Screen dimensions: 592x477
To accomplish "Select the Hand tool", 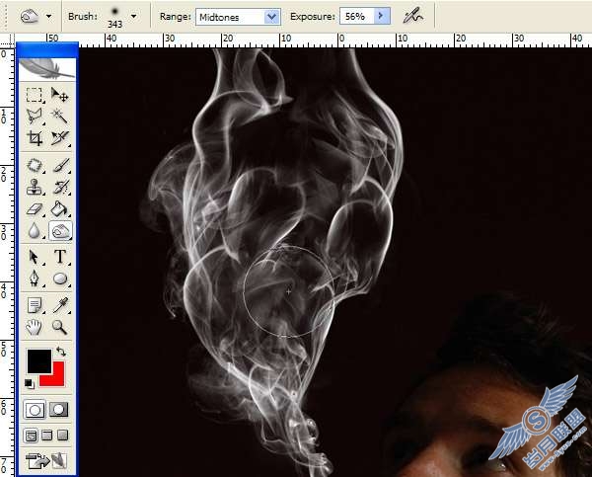I will click(35, 327).
